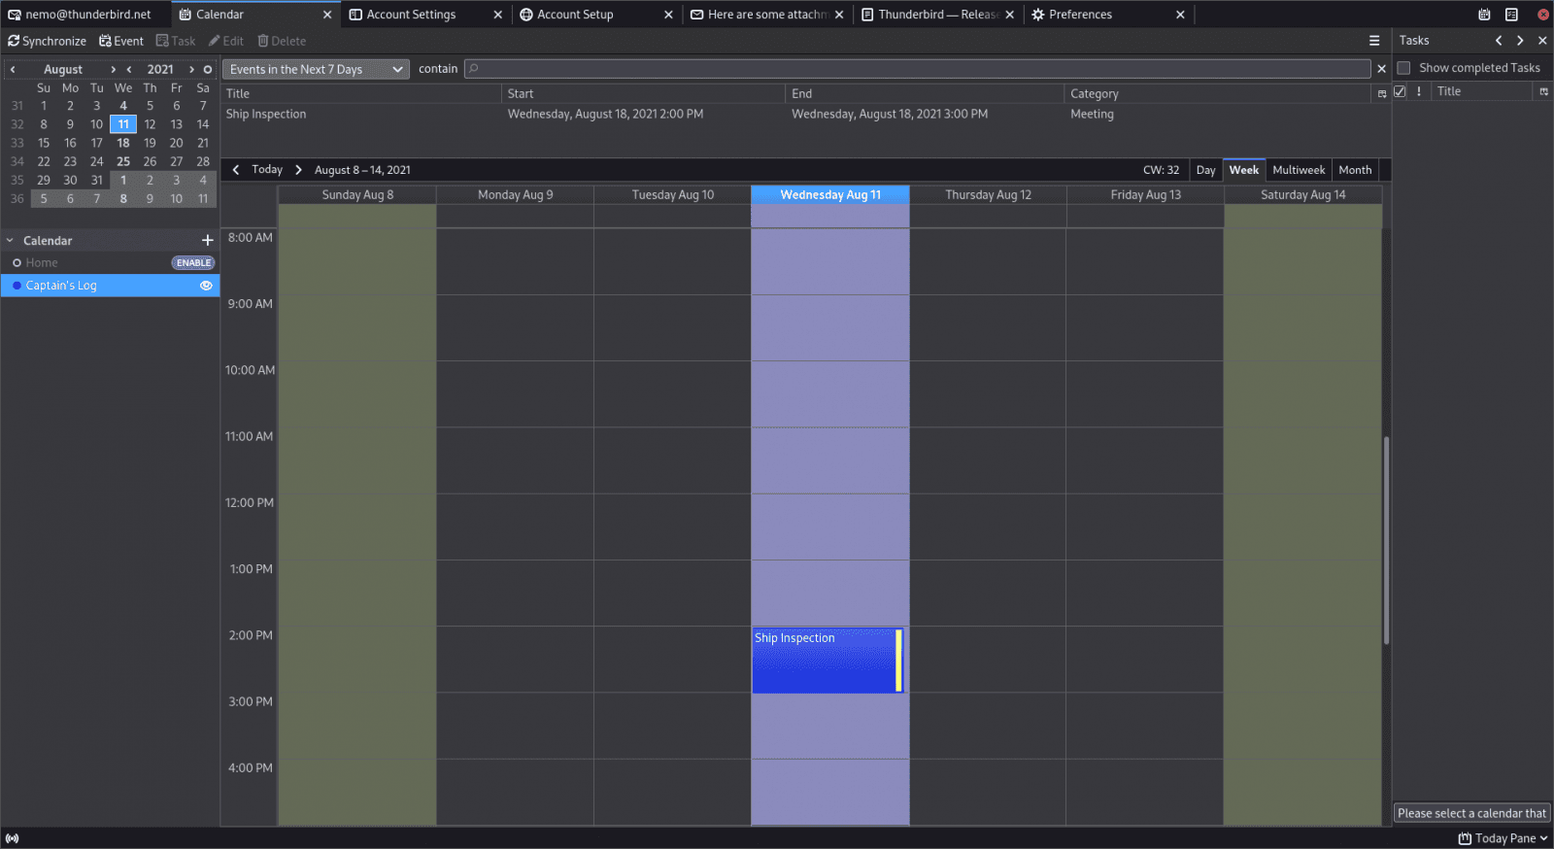Add a new calendar with plus icon
This screenshot has width=1554, height=849.
(x=207, y=240)
